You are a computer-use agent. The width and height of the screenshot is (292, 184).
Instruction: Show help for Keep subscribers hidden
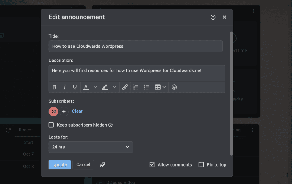pos(110,125)
